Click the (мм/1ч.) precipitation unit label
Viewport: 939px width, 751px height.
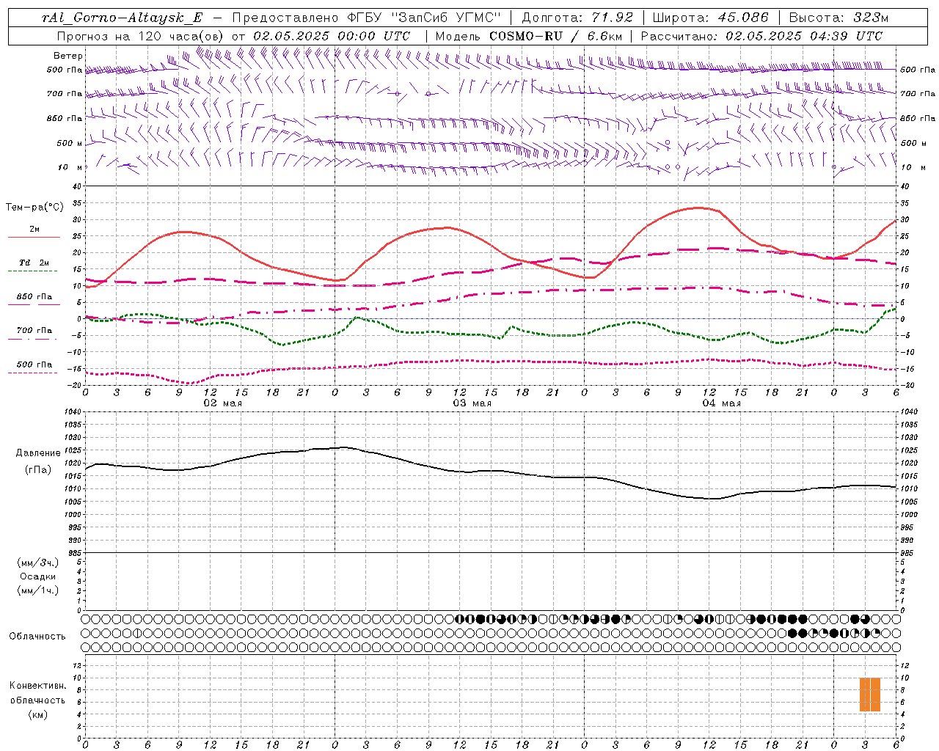coord(38,590)
